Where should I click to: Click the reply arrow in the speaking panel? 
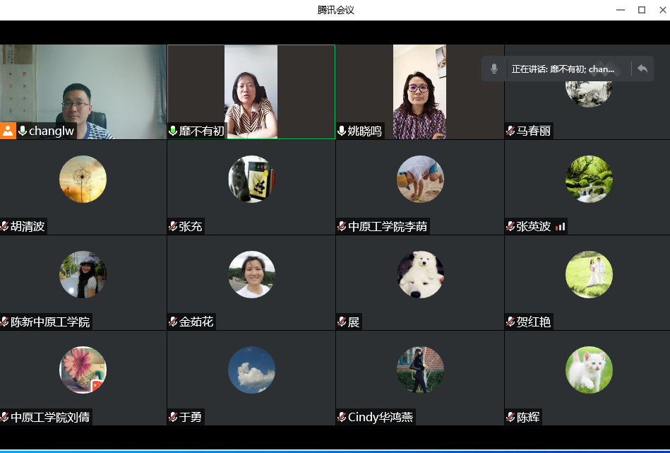coord(642,69)
